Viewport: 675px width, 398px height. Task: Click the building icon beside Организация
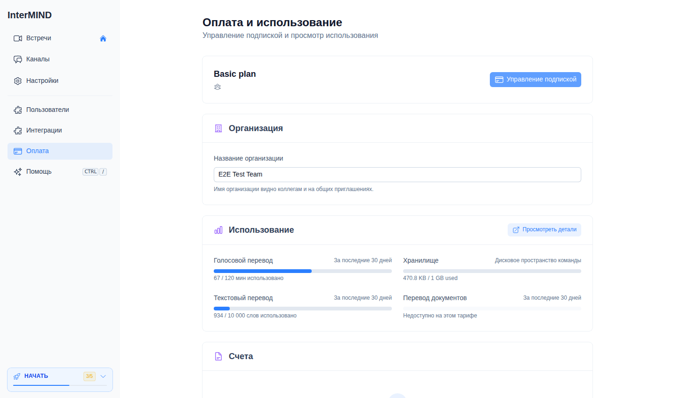point(218,128)
